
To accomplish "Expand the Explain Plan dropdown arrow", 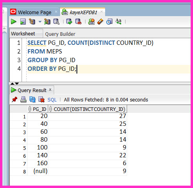I will [40, 22].
